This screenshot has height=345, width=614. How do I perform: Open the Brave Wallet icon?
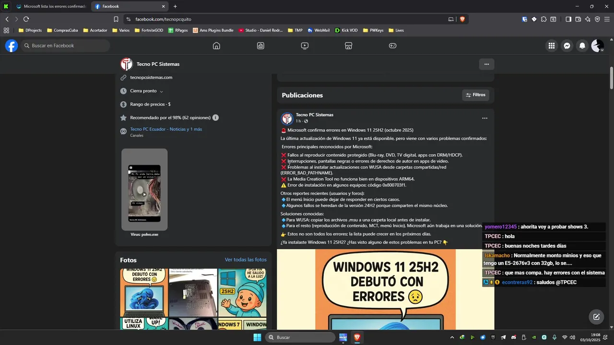click(578, 19)
